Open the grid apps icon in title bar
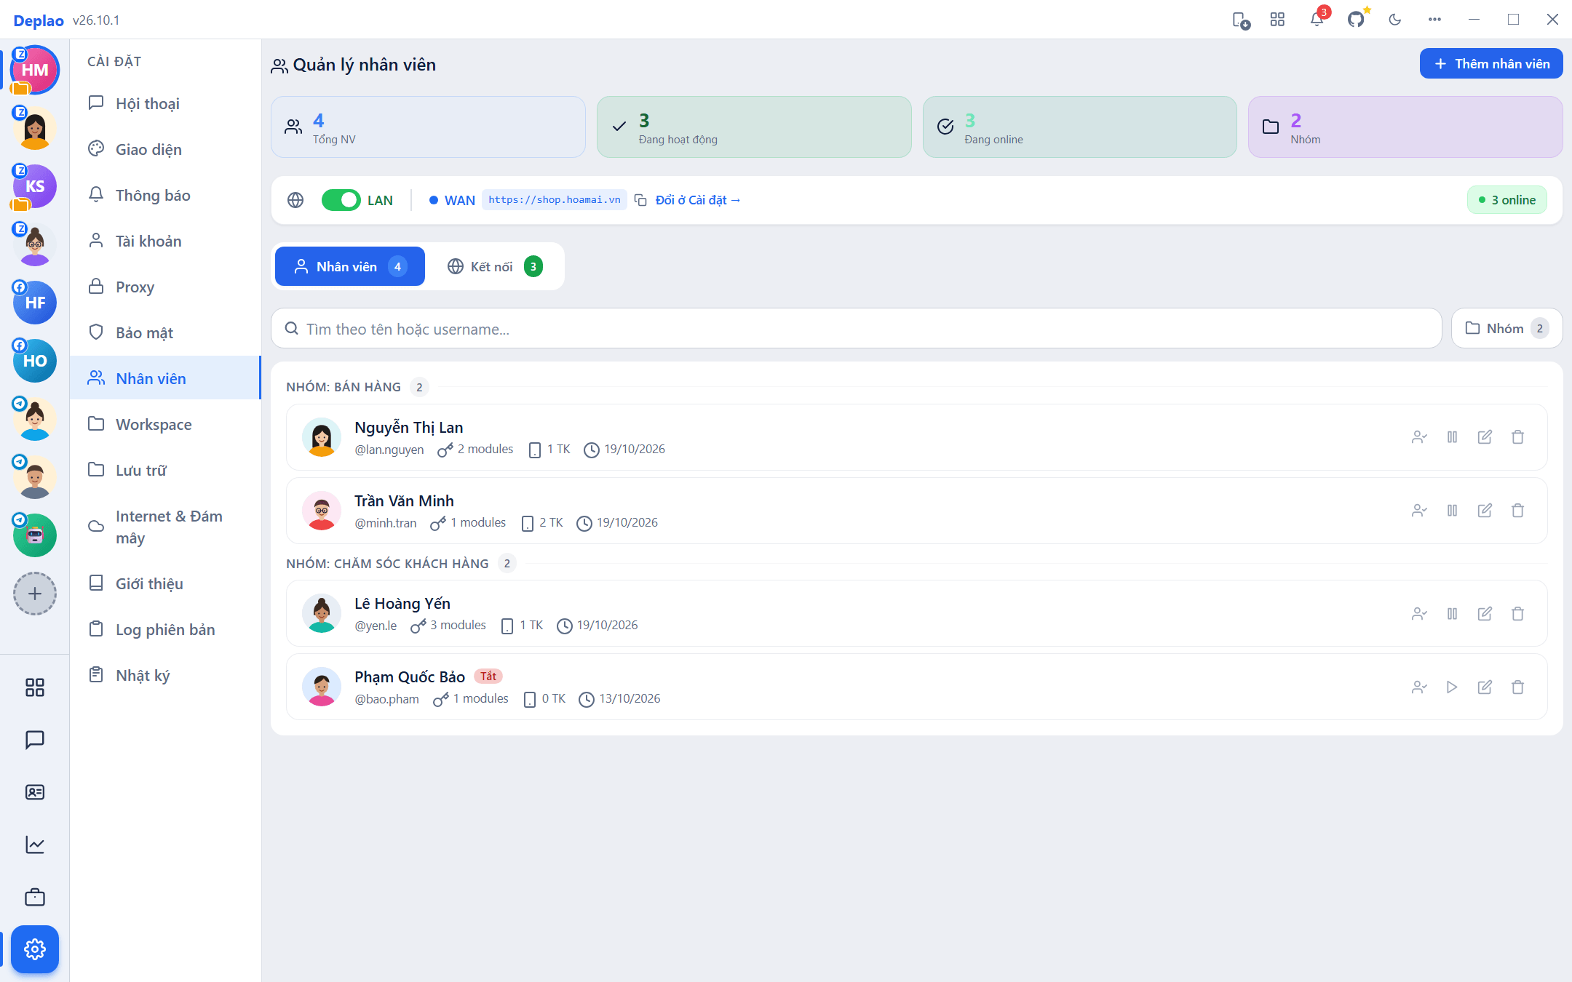 [1277, 20]
